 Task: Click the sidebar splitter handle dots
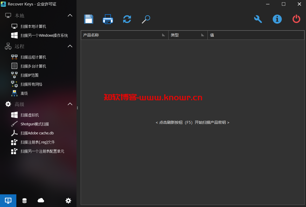[78, 108]
